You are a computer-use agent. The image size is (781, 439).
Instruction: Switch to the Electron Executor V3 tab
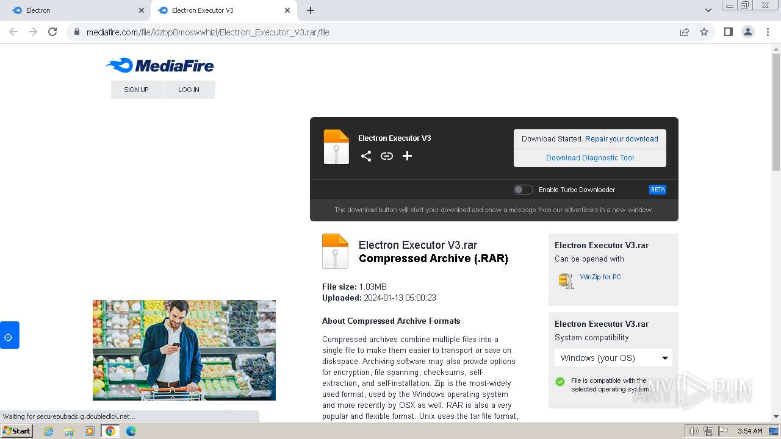(x=224, y=10)
